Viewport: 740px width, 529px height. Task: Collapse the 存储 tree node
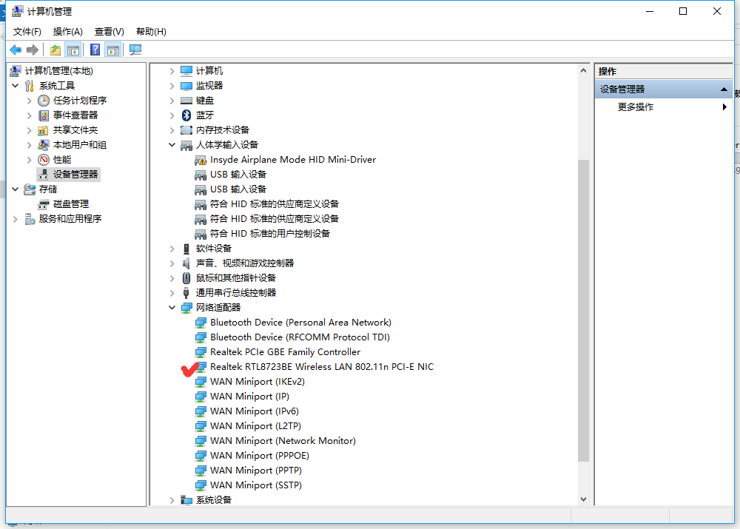point(15,189)
